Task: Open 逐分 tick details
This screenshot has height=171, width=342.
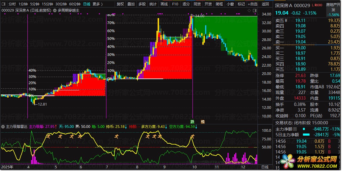Action: [x=186, y=4]
